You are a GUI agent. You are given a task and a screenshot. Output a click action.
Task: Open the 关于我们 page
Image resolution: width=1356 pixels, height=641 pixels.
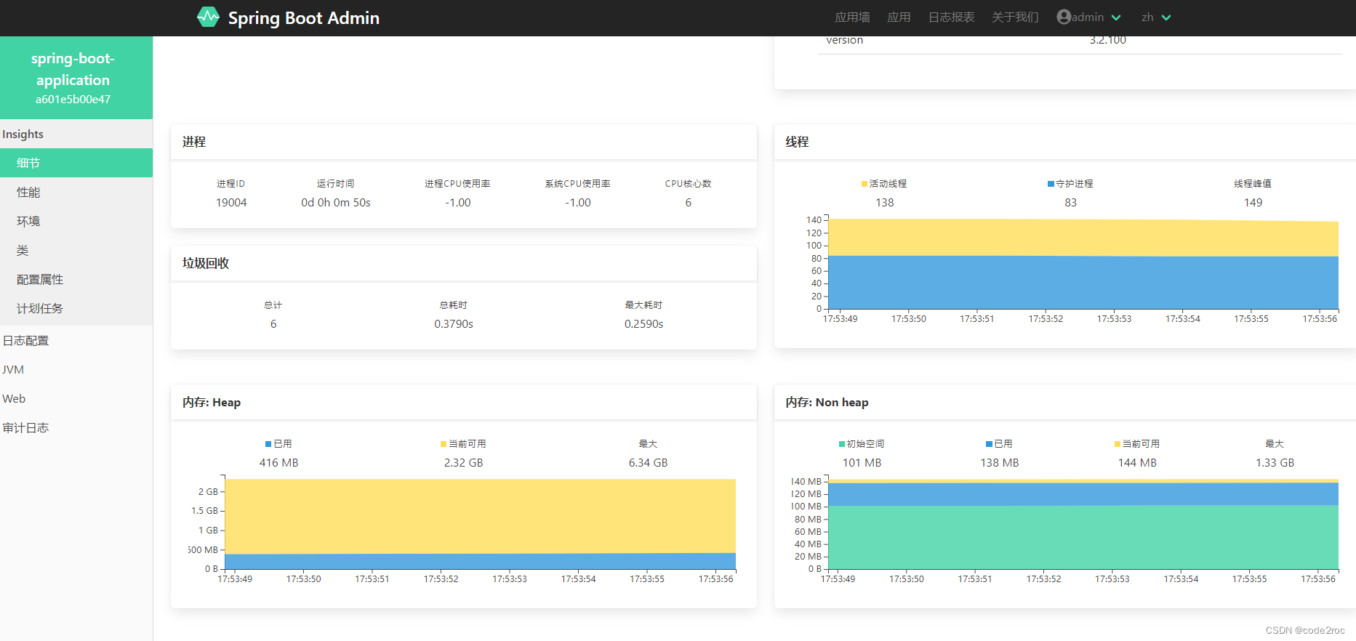coord(1015,17)
